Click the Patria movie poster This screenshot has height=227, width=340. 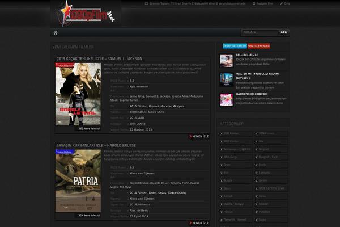click(78, 181)
